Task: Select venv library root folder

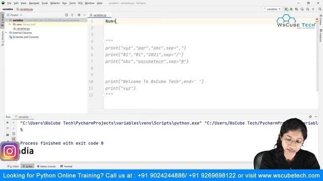Action: [x=24, y=25]
